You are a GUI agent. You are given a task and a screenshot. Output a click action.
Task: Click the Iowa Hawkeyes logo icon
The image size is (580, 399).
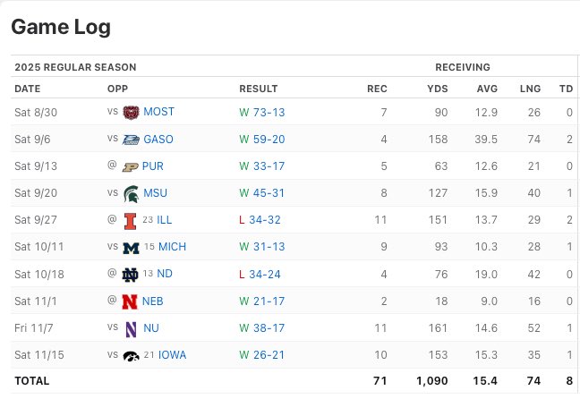click(131, 356)
